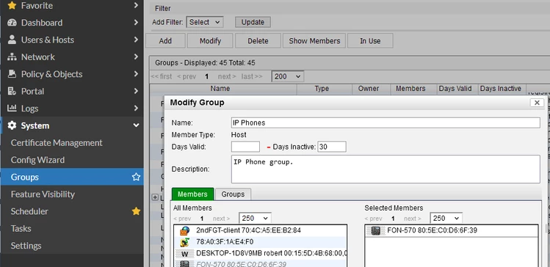Viewport: 550px width, 267px height.
Task: Select 2ndFGT-client 70:4C:A5:EE:B2:84 in All Members
Action: 260,230
